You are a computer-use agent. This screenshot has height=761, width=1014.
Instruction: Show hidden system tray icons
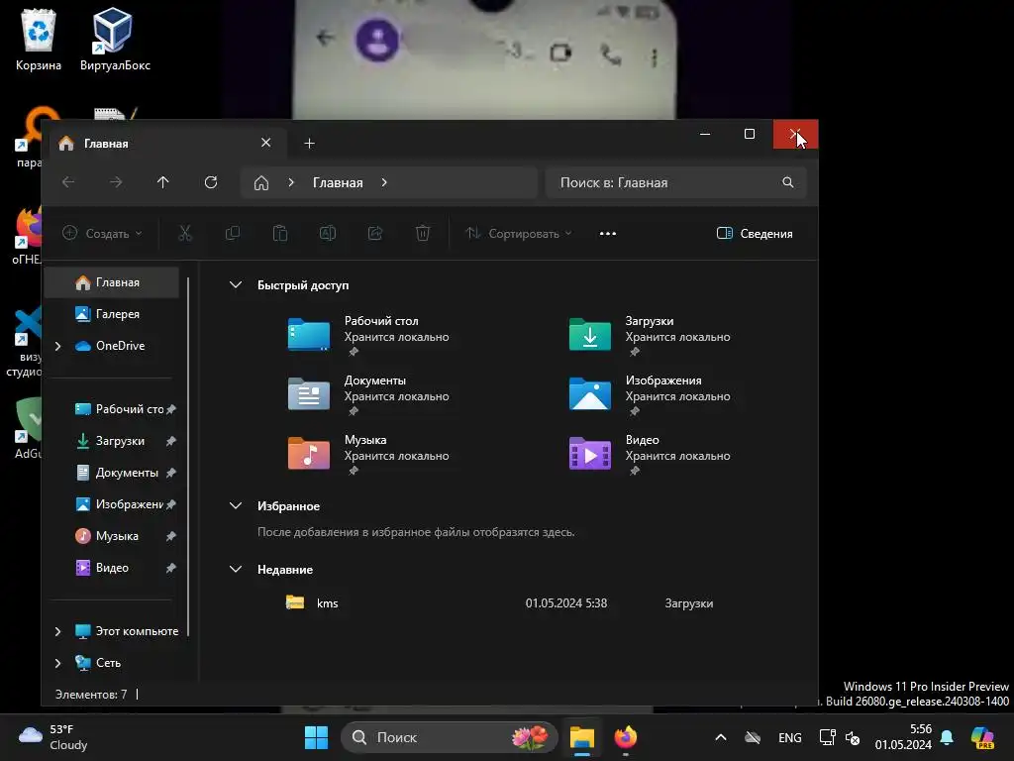pos(721,737)
